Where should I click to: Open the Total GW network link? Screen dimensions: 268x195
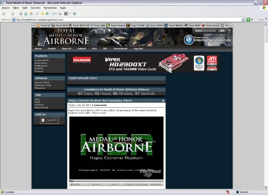(98, 26)
